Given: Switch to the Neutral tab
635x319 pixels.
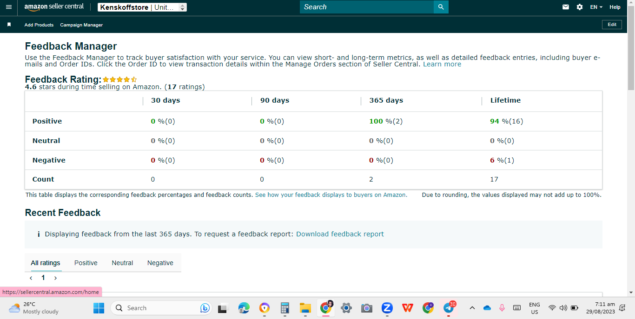Looking at the screenshot, I should [122, 263].
